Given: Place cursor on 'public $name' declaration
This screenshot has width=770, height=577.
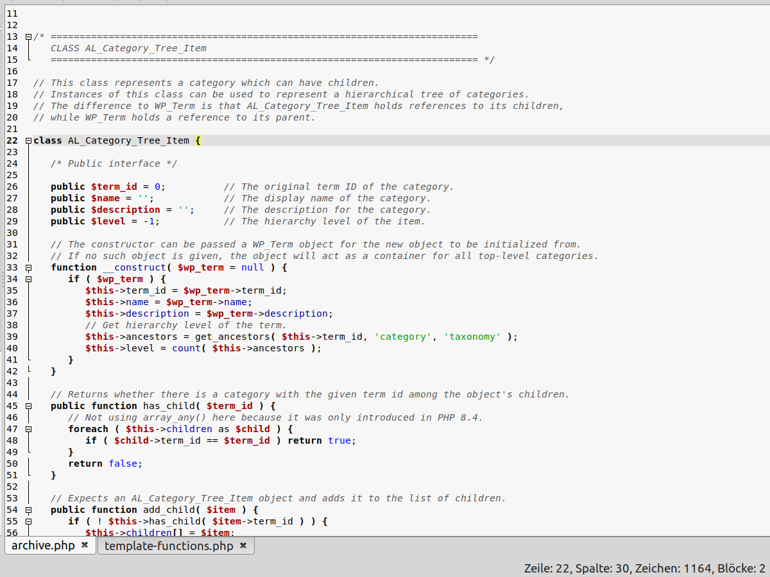Looking at the screenshot, I should pyautogui.click(x=103, y=198).
